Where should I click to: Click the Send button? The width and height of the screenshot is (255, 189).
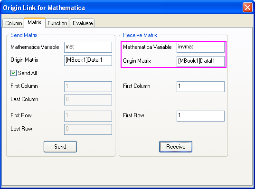coord(60,147)
